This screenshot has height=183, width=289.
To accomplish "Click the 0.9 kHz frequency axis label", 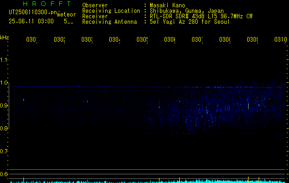I will pyautogui.click(x=4, y=106).
